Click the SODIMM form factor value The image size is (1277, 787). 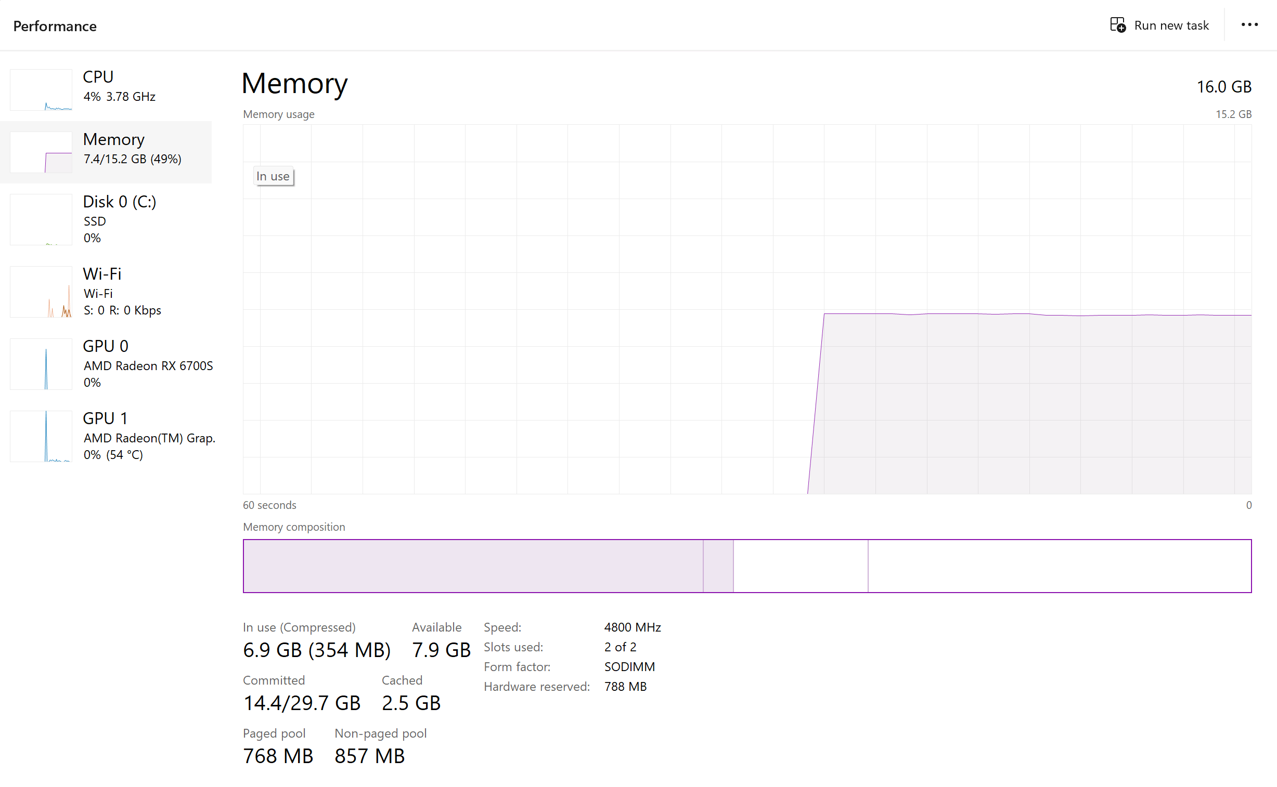tap(629, 667)
